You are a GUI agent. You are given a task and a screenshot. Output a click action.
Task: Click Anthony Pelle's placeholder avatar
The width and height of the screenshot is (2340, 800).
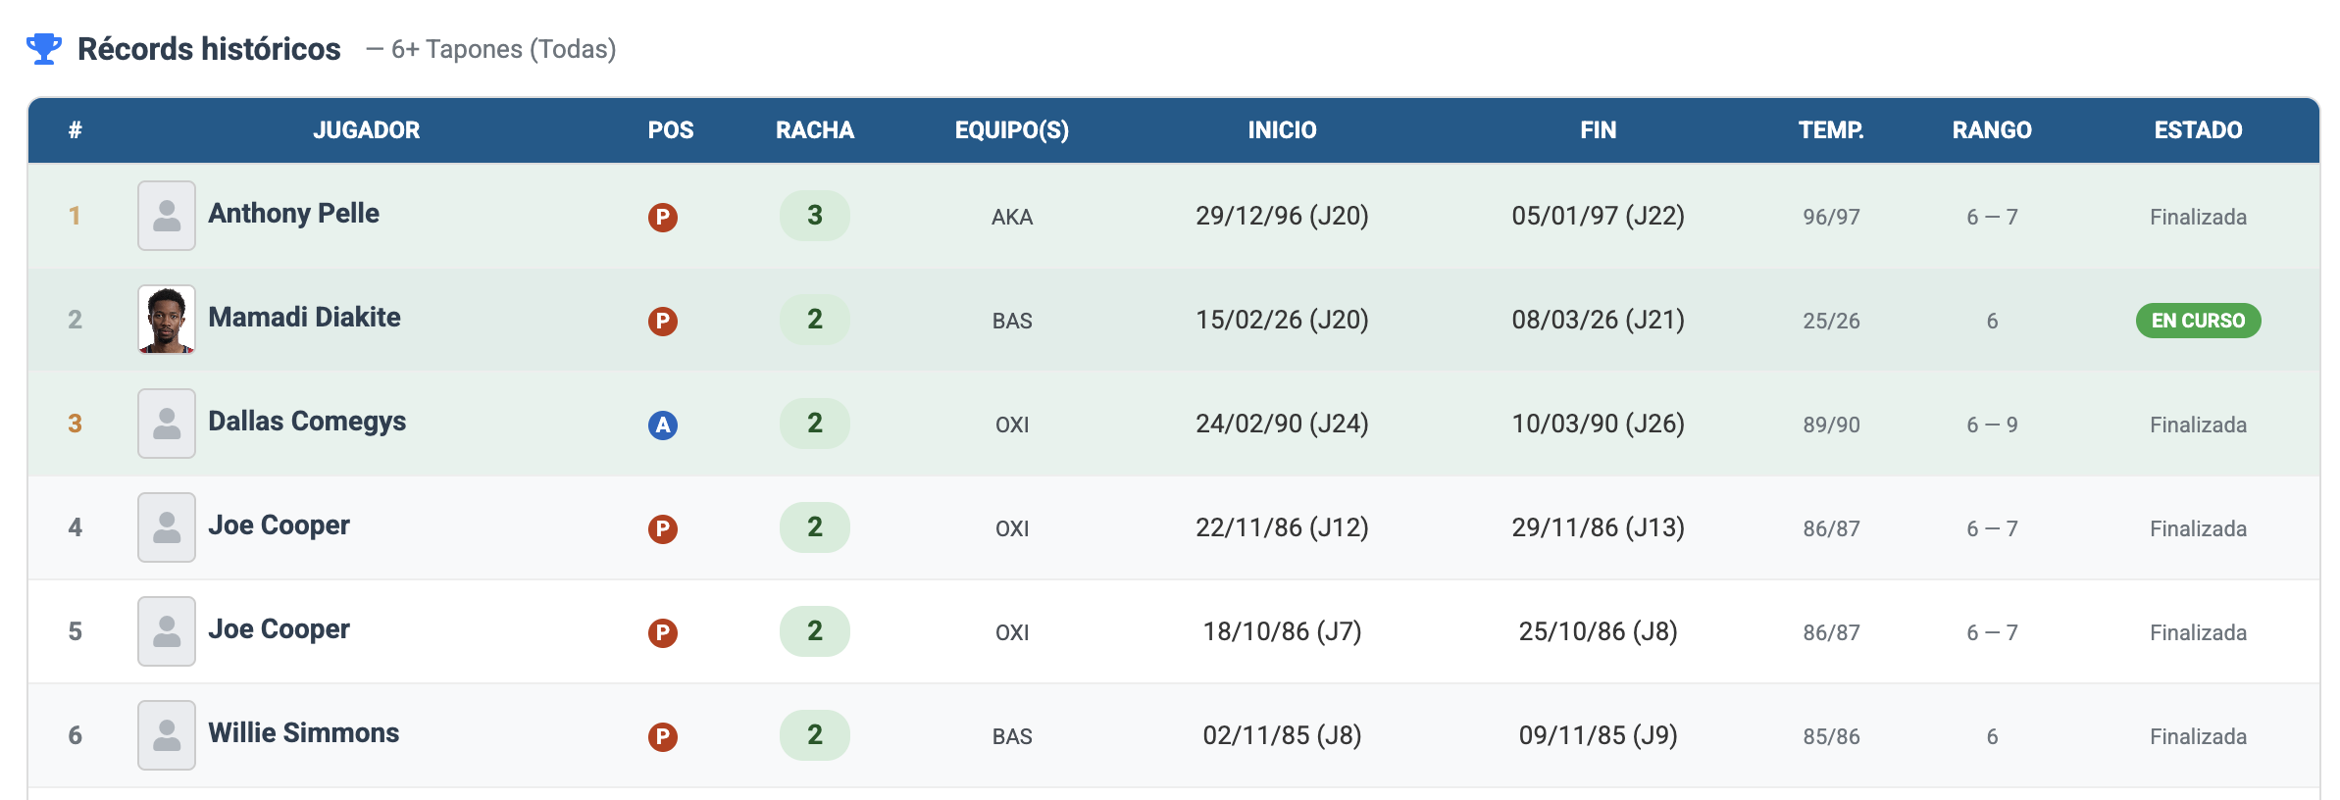[167, 216]
